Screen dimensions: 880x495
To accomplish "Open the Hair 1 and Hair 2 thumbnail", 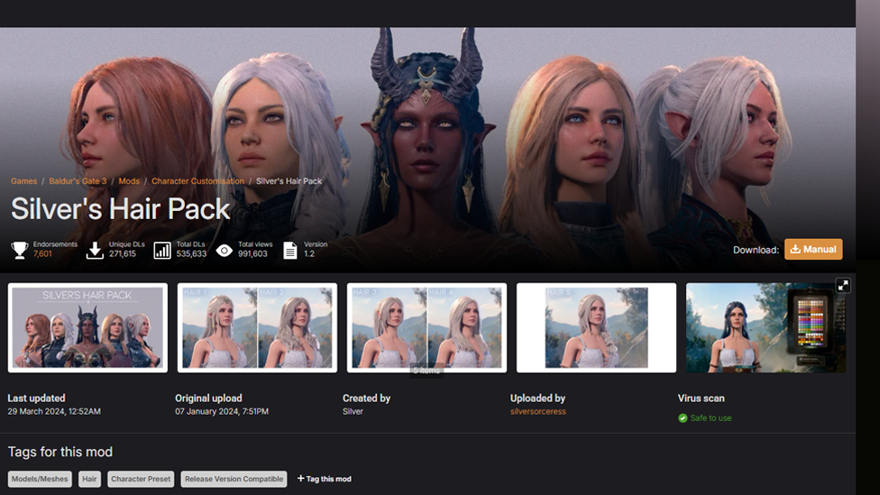I will point(257,328).
